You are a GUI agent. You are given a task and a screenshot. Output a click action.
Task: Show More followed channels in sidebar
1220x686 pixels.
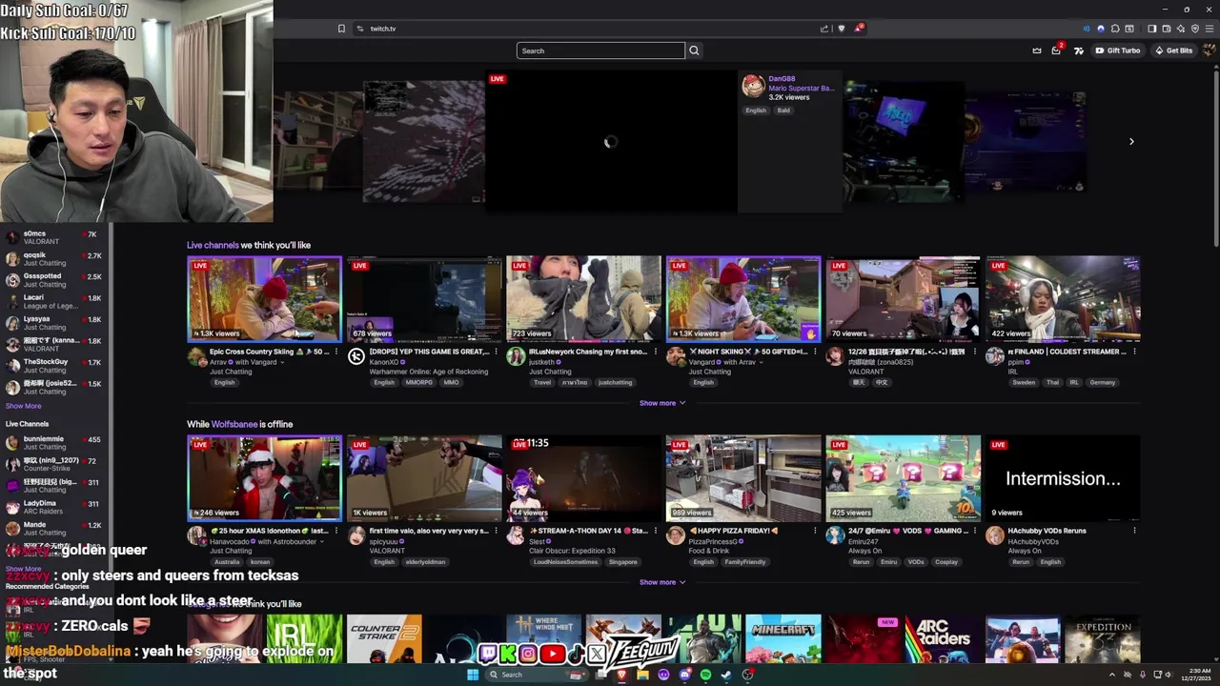point(23,406)
